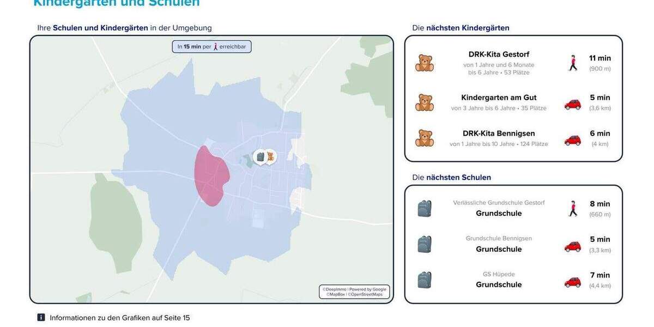Click the 'Die nächsten Schulen' heading
Viewport: 654px width, 327px height.
(x=451, y=177)
